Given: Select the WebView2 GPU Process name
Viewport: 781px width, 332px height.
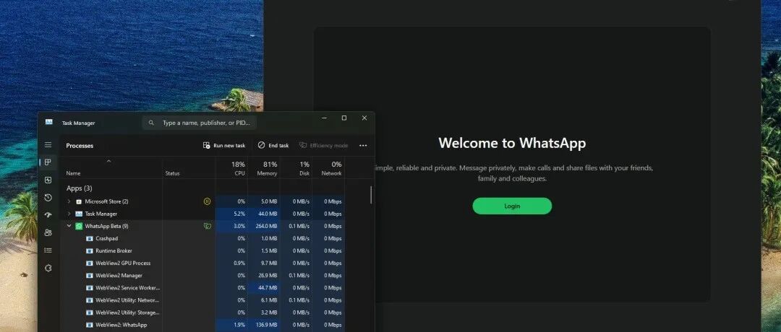Looking at the screenshot, I should (123, 263).
